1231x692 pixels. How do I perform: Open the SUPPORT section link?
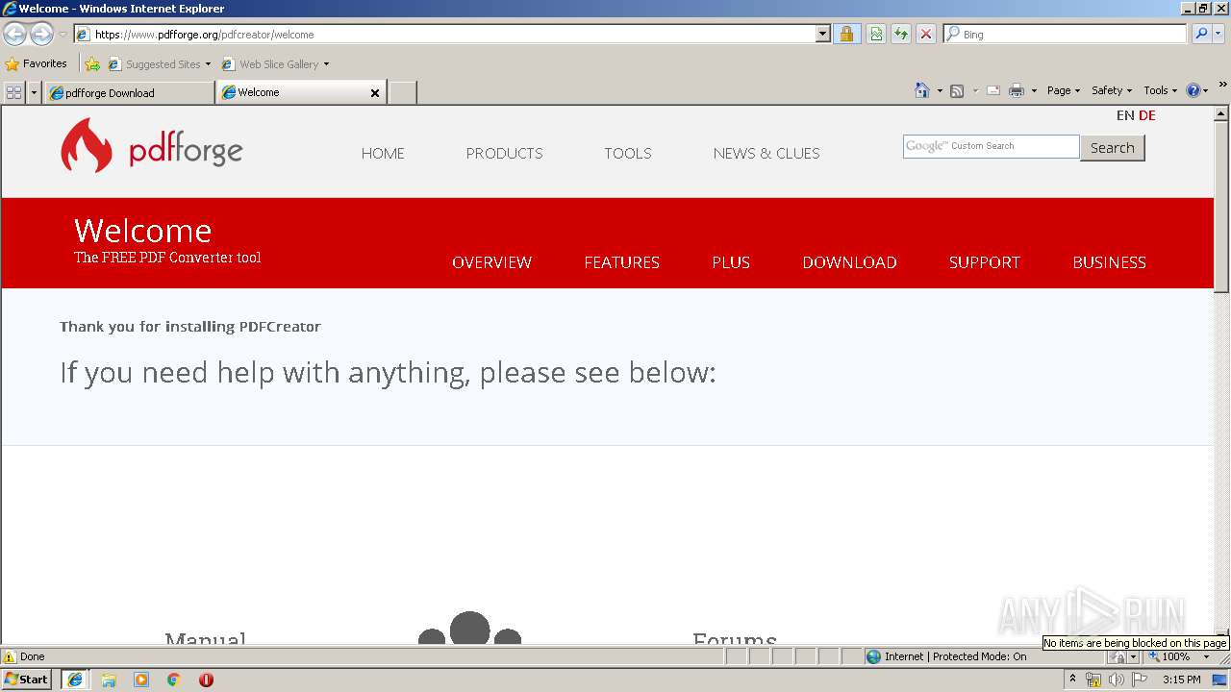click(984, 262)
